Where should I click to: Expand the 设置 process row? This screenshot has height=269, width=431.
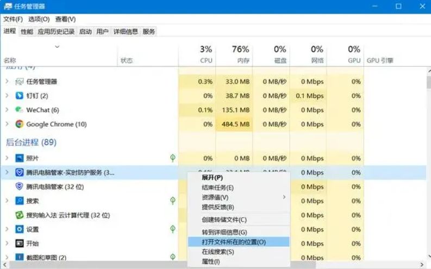(7, 229)
